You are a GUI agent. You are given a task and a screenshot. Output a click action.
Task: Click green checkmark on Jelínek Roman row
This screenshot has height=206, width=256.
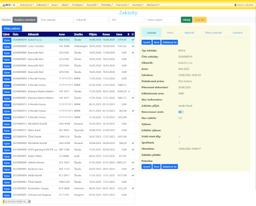click(133, 162)
